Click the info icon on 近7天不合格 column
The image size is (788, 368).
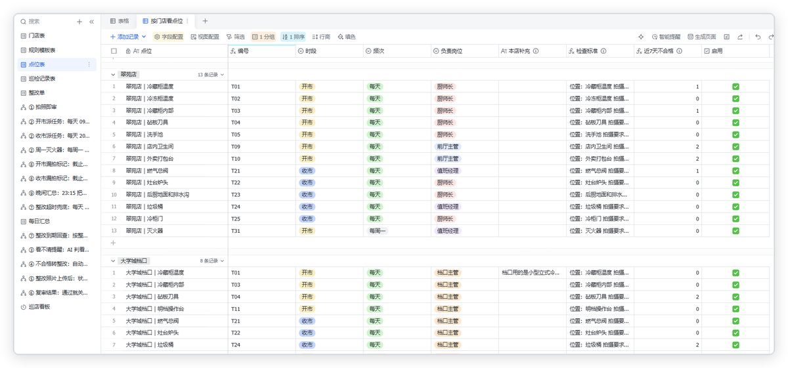coord(680,51)
